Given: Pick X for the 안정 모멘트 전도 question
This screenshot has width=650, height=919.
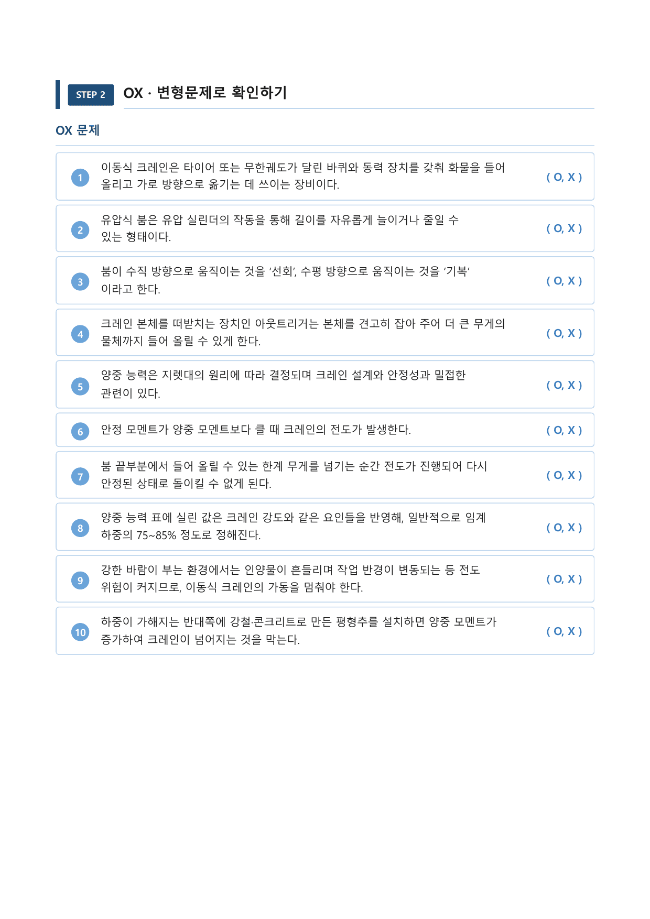Looking at the screenshot, I should pyautogui.click(x=571, y=430).
